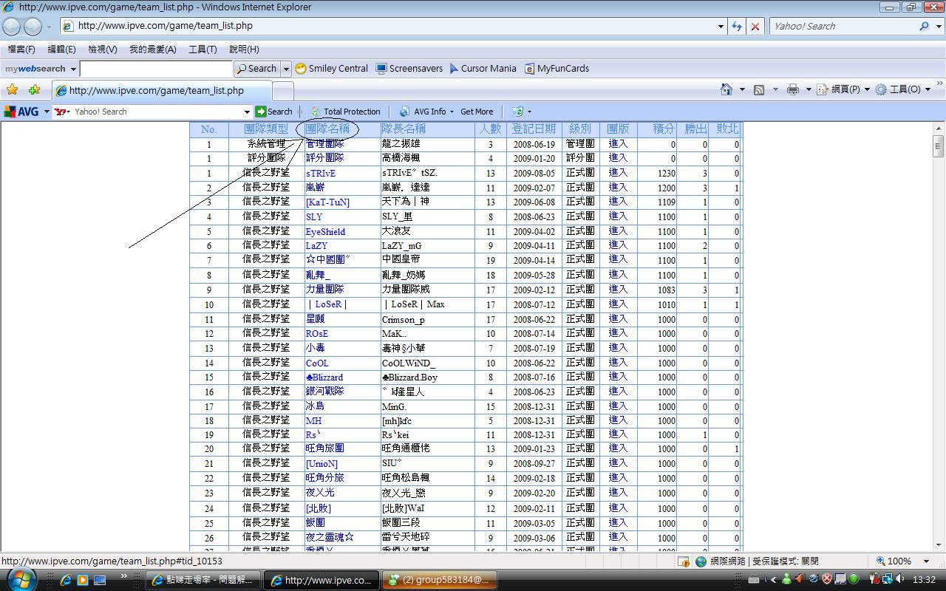Click the Refresh button beside address bar
The height and width of the screenshot is (591, 946).
pyautogui.click(x=736, y=26)
